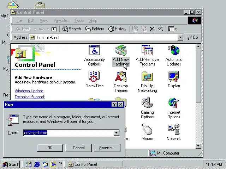Open the Help menu
This screenshot has width=226, height=169.
pos(93,20)
